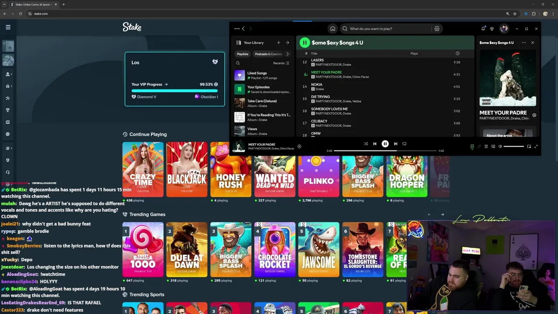Viewport: 558px width, 314px height.
Task: Pause playlist with the green header button
Action: (x=305, y=43)
